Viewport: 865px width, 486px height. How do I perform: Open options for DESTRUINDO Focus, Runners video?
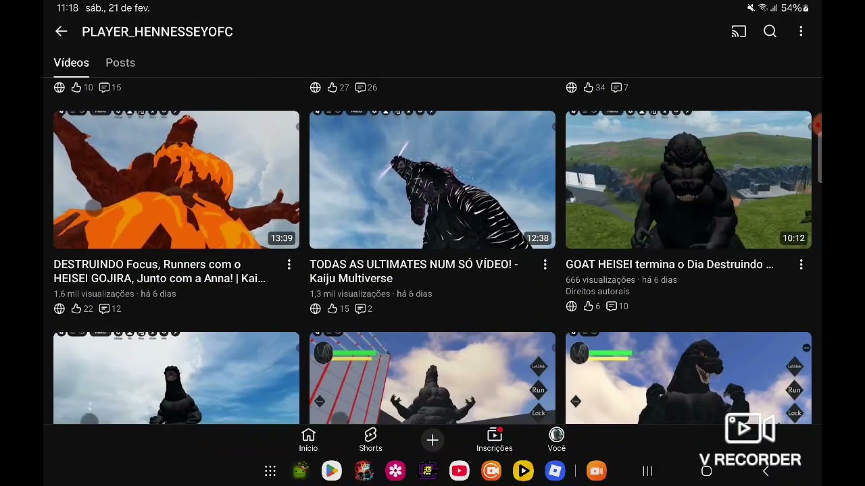(x=289, y=265)
